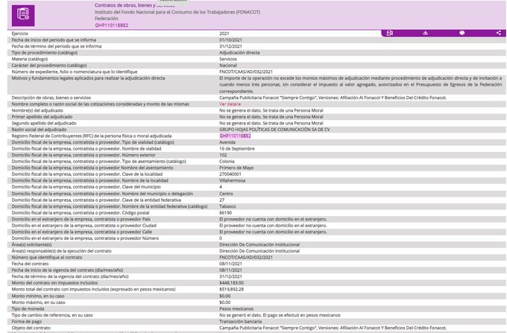Image resolution: width=507 pixels, height=333 pixels.
Task: Select the Materia value 'Servicios'
Action: (x=228, y=59)
